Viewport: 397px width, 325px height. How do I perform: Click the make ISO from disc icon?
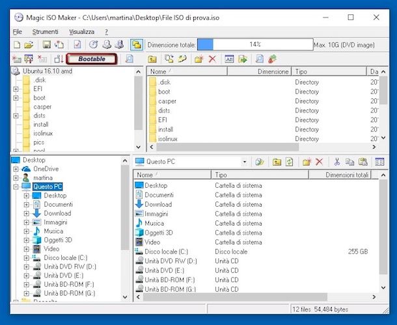click(107, 45)
